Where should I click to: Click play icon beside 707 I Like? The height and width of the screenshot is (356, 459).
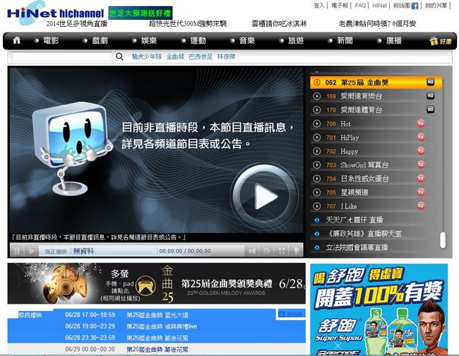(317, 206)
